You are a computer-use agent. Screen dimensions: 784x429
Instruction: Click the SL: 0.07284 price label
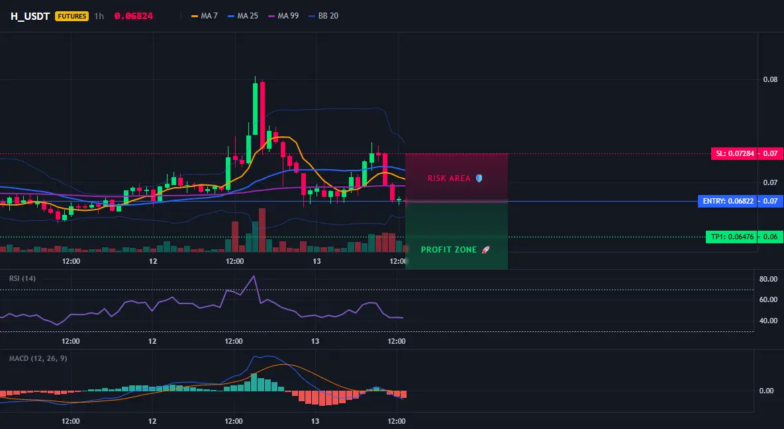coord(734,153)
